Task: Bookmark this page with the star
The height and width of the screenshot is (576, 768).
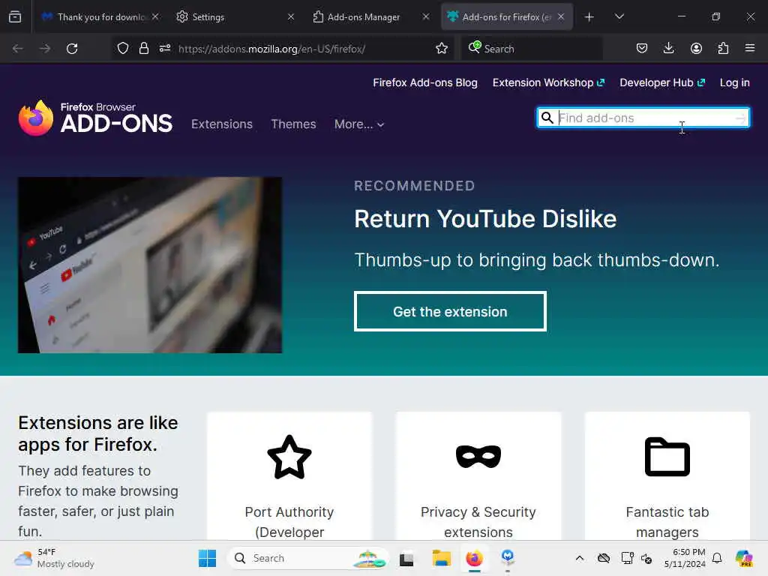Action: point(441,48)
